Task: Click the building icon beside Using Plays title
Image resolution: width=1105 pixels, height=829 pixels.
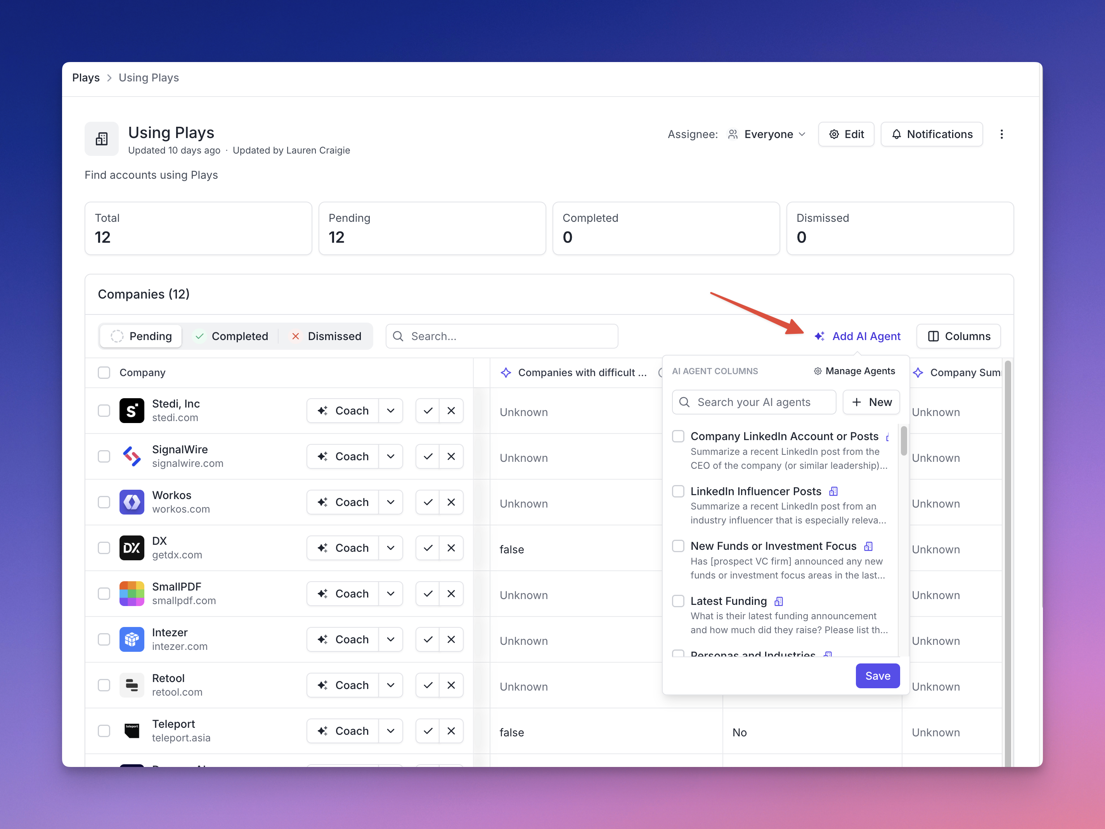Action: click(x=101, y=139)
